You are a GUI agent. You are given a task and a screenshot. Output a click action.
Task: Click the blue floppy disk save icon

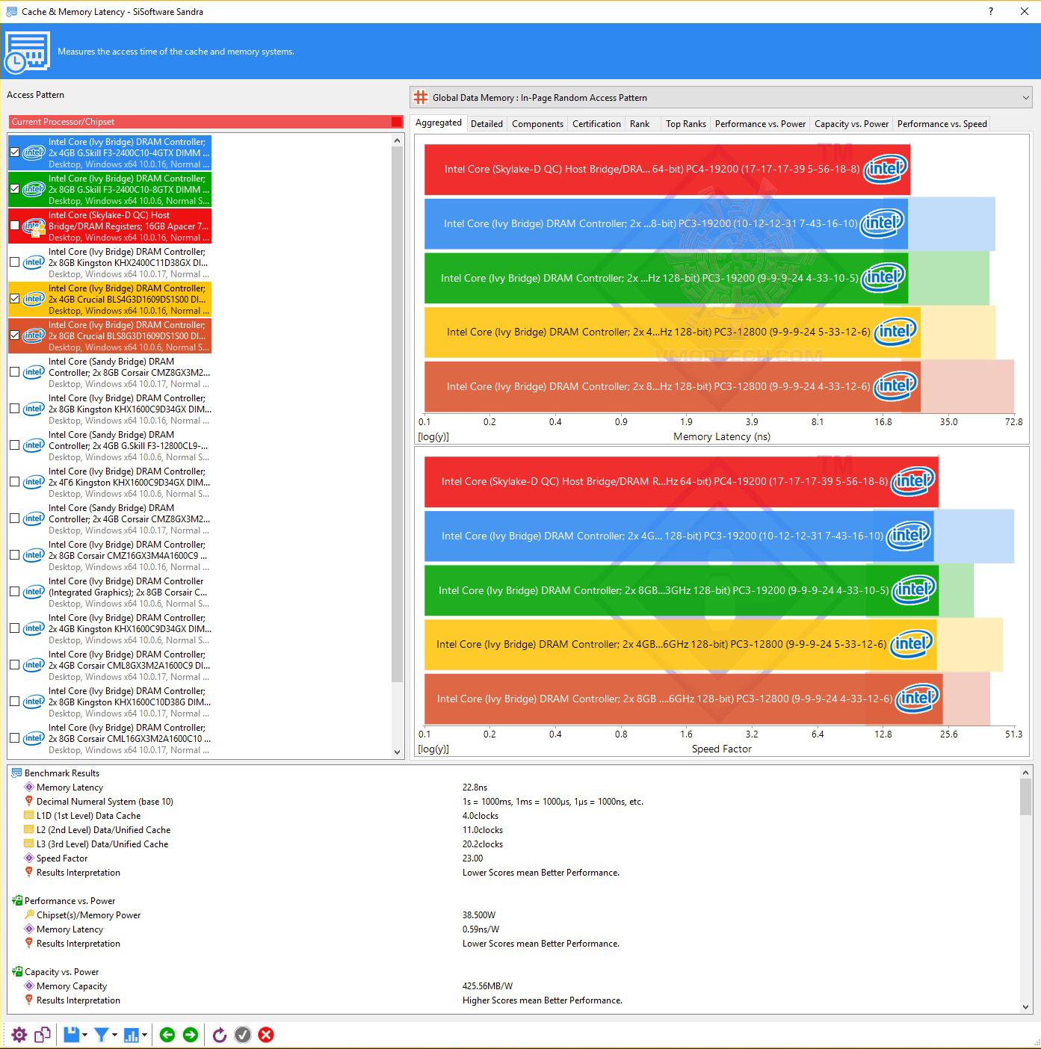(x=72, y=1035)
